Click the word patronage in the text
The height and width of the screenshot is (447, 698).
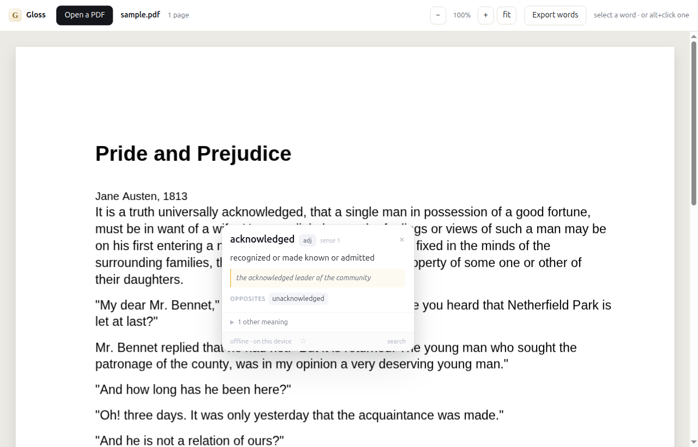click(124, 364)
